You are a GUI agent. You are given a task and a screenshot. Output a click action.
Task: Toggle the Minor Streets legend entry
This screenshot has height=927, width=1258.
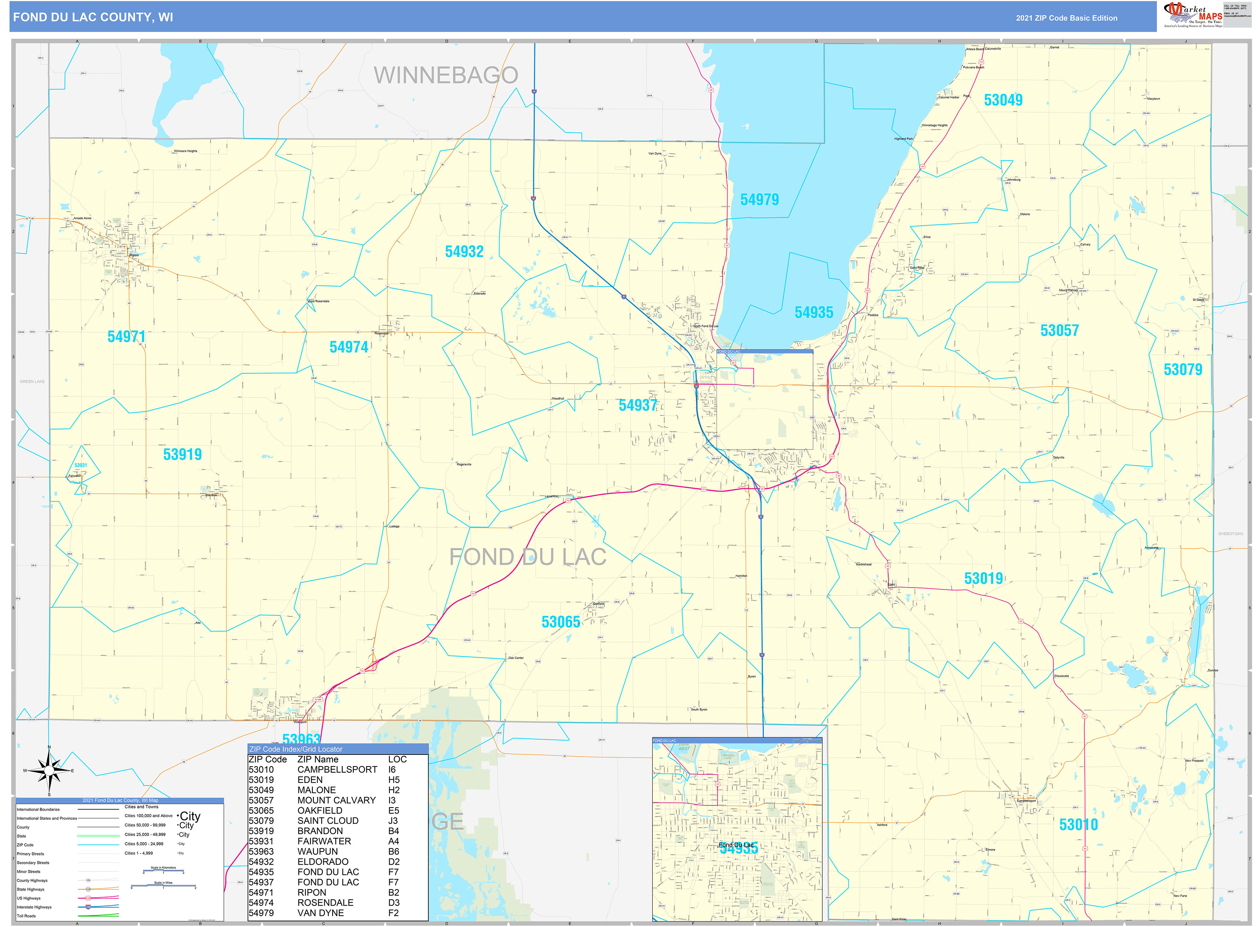(x=29, y=872)
